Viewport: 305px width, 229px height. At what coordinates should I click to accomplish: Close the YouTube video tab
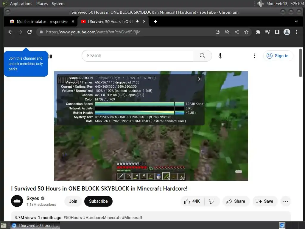point(144,21)
